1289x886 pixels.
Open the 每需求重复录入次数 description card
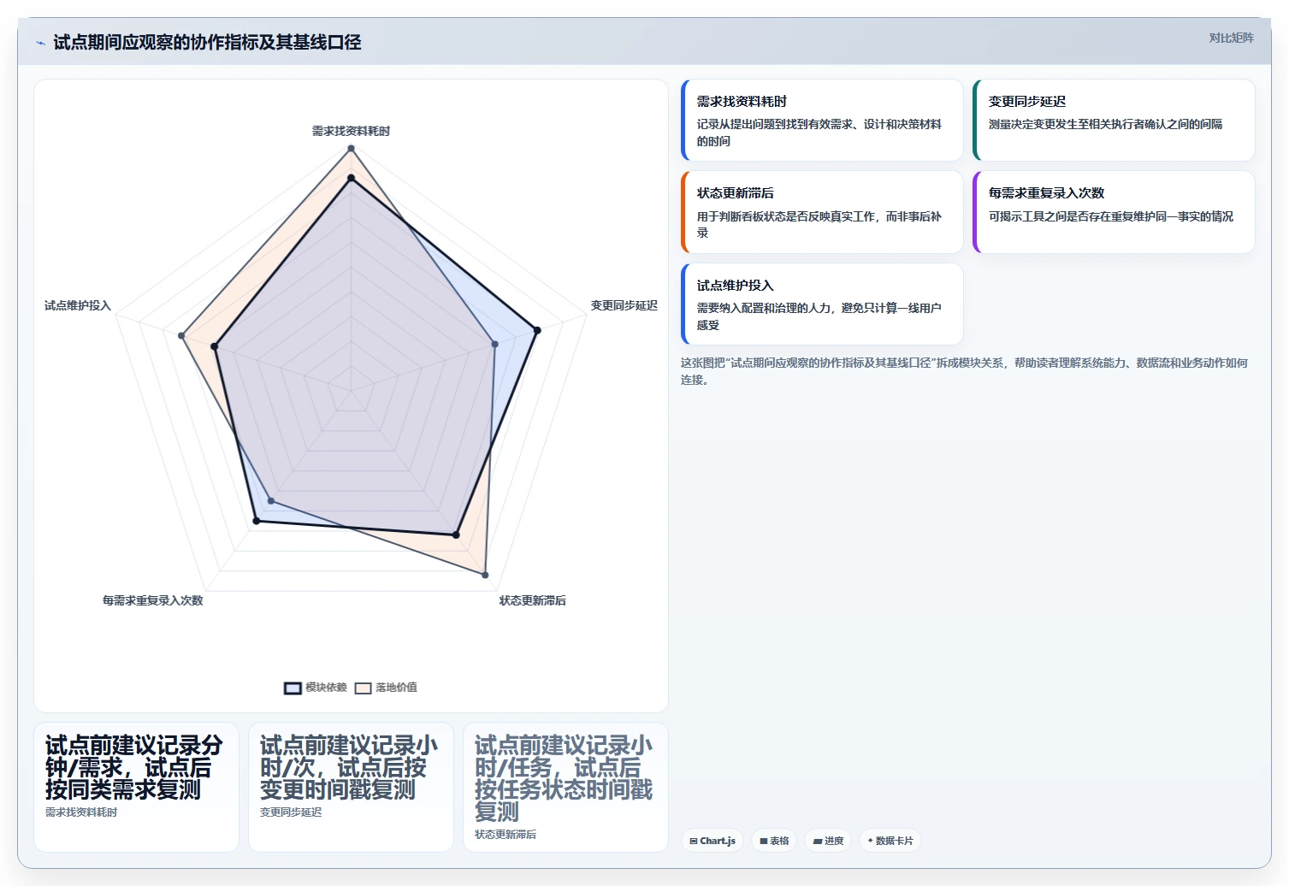pyautogui.click(x=1114, y=212)
